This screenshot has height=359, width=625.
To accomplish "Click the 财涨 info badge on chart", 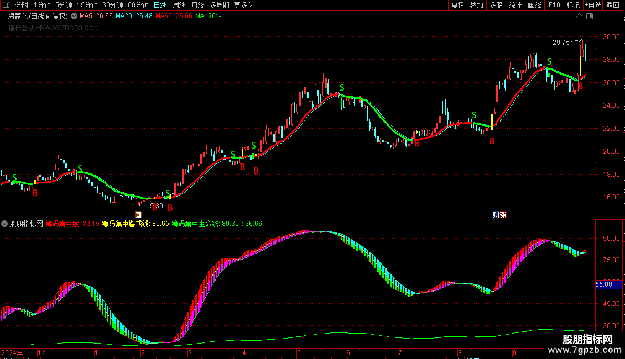I will click(499, 214).
